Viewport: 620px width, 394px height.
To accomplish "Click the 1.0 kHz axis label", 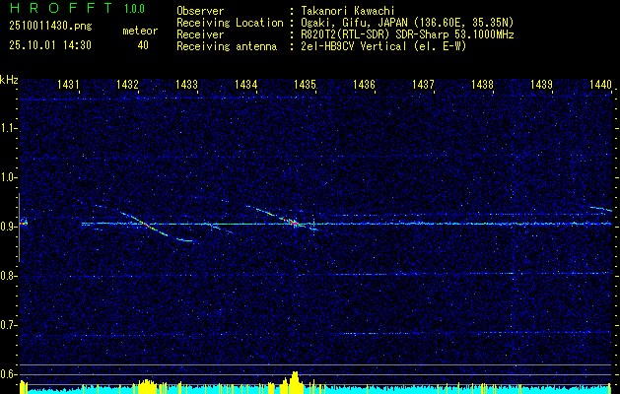I will click(x=8, y=177).
